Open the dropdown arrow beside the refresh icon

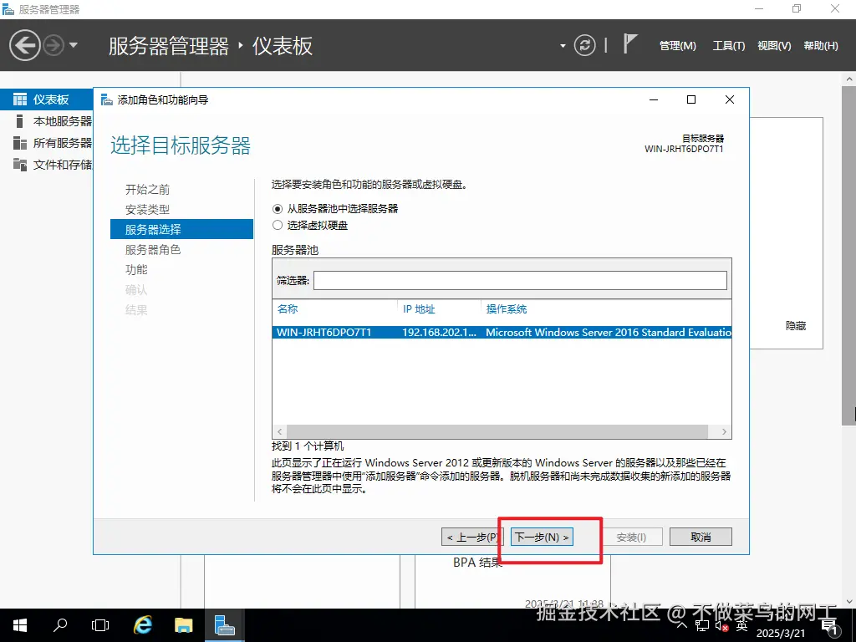pyautogui.click(x=563, y=46)
